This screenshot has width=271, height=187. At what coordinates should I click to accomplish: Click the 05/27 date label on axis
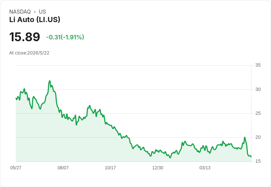(x=16, y=167)
